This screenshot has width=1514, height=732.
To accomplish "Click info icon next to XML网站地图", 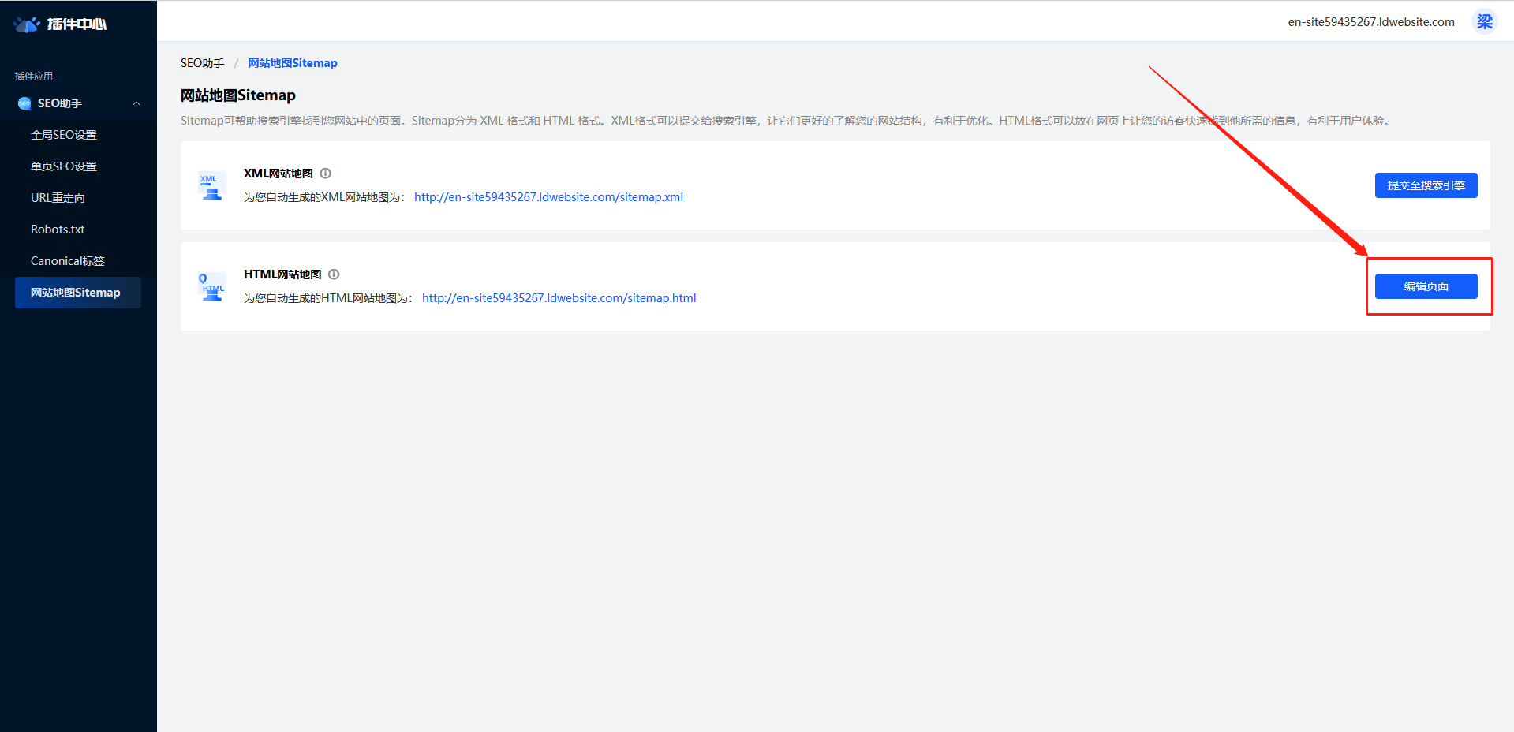I will click(325, 174).
